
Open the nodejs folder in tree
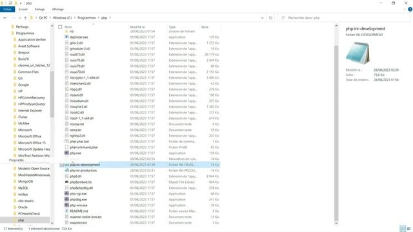point(23,195)
